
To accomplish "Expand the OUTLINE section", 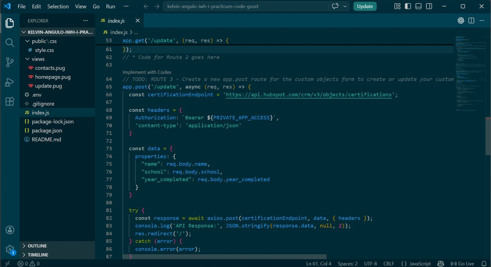I will (x=37, y=246).
